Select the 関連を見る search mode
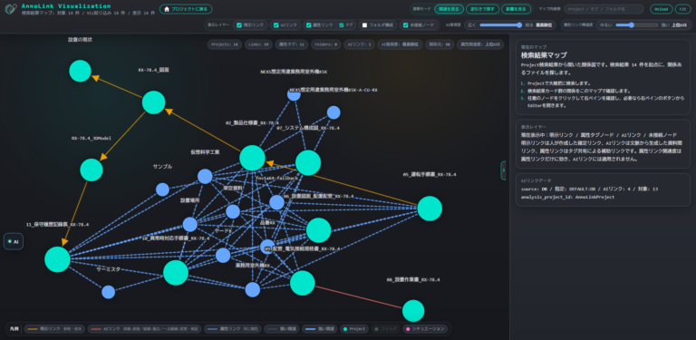Screen dimensions: 696x340 (449, 9)
